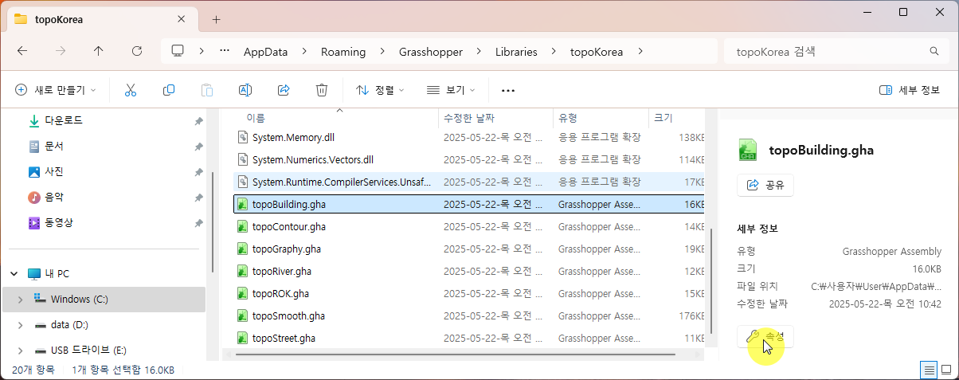Click the search magnifier icon
Viewport: 959px width, 380px height.
point(934,51)
